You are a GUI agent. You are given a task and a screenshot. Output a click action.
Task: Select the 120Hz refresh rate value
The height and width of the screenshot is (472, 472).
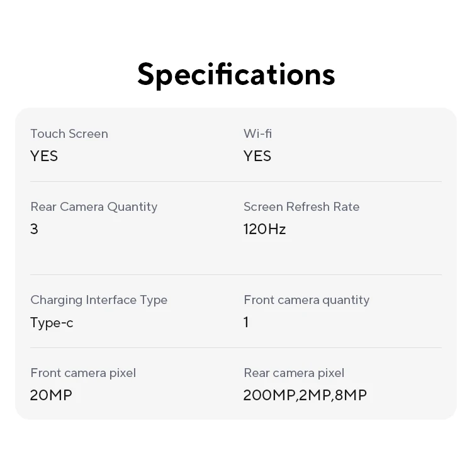[x=264, y=229]
